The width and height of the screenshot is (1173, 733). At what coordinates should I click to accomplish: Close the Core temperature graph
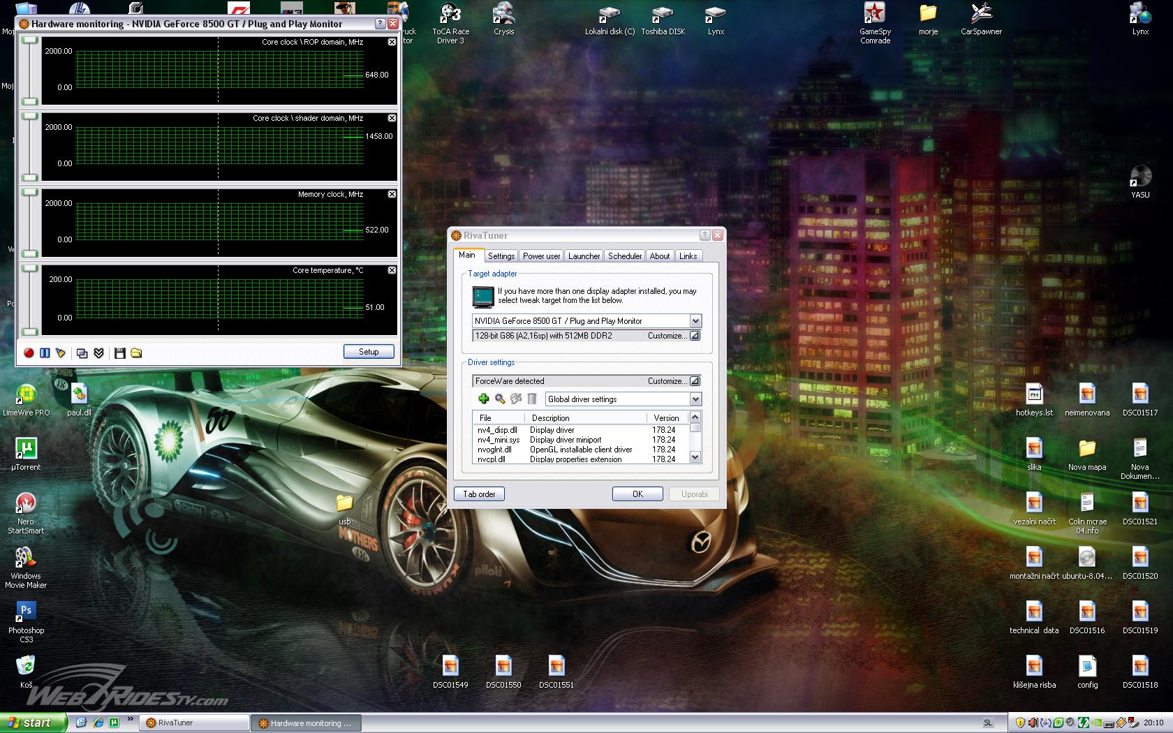click(x=392, y=270)
